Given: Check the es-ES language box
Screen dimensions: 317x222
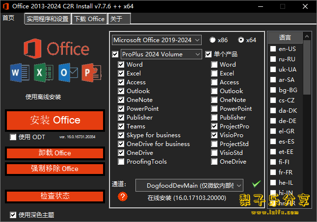Looking at the screenshot, I should click(273, 142).
